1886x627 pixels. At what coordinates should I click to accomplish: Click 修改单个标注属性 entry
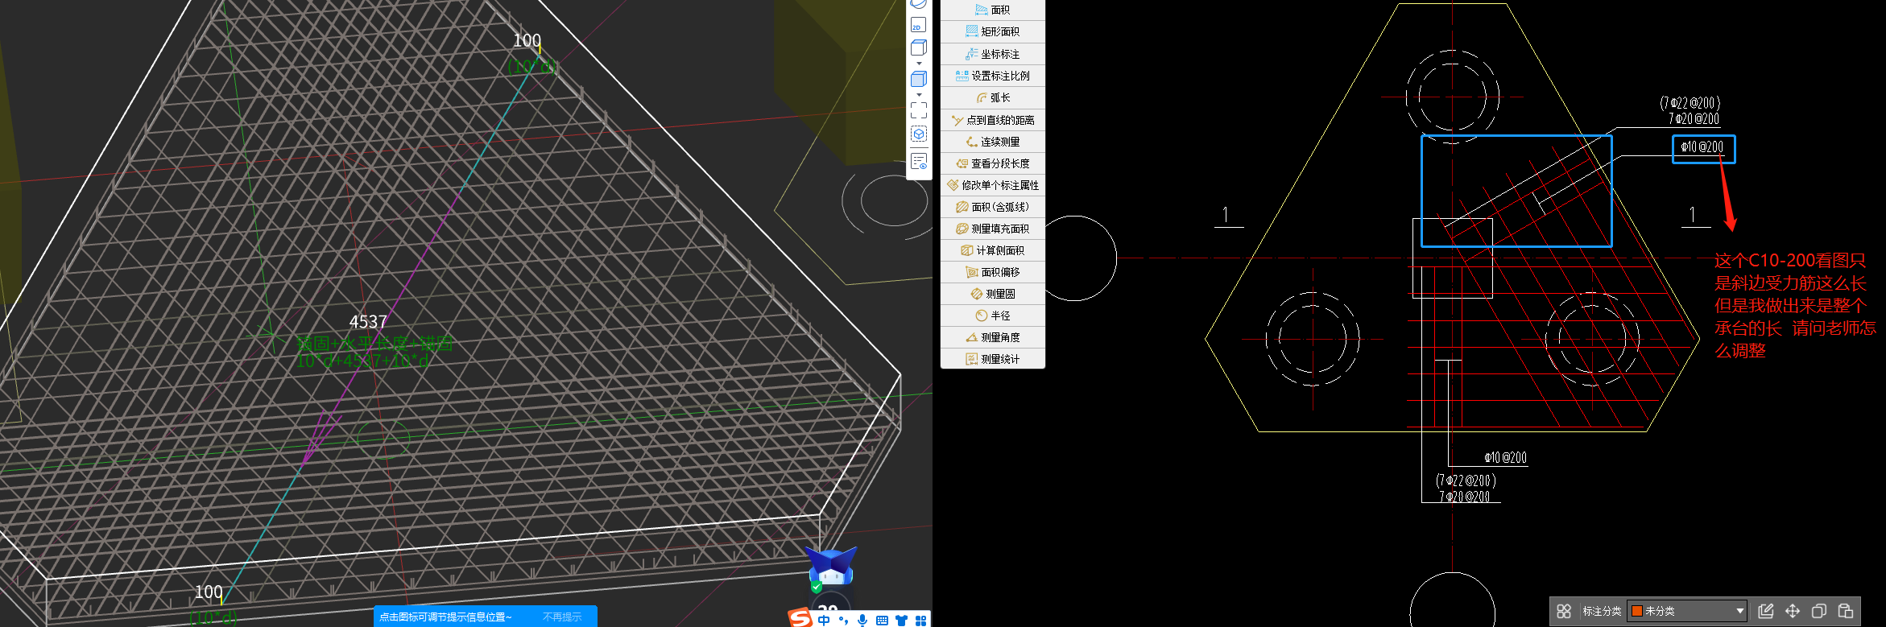[x=992, y=185]
